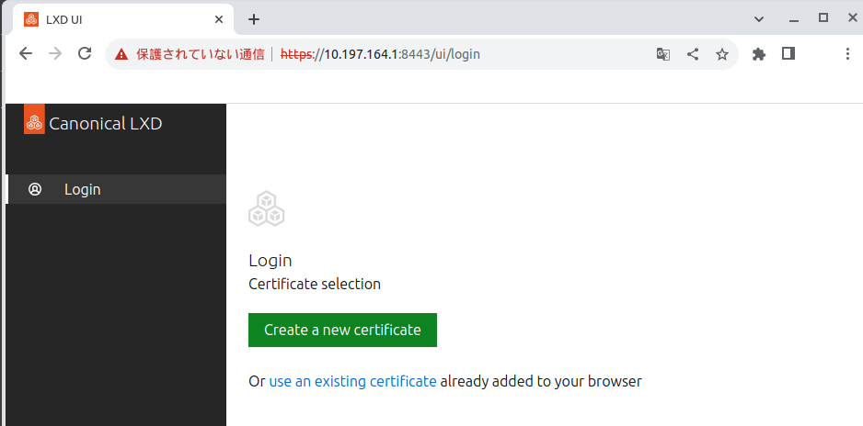This screenshot has height=426, width=863.
Task: Open a new tab with plus button
Action: click(x=253, y=20)
